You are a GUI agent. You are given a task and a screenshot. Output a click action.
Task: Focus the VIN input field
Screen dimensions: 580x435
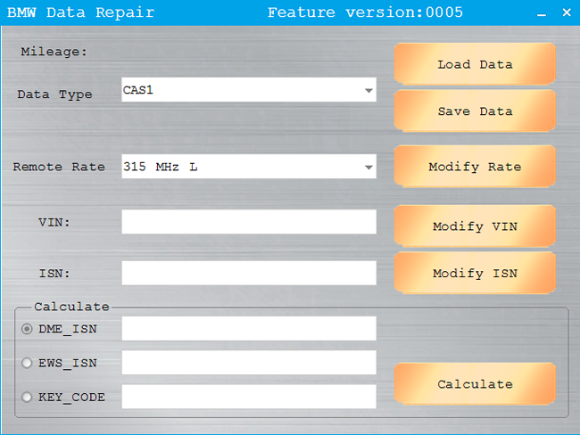pyautogui.click(x=249, y=222)
